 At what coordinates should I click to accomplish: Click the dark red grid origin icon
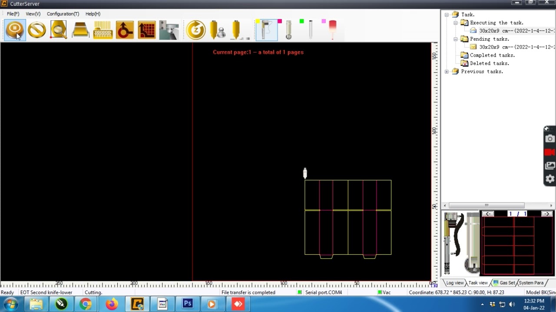(x=147, y=30)
